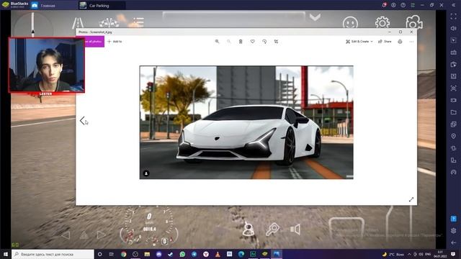Open the emoji smiley in Car Parking
The width and height of the screenshot is (461, 259).
[351, 23]
